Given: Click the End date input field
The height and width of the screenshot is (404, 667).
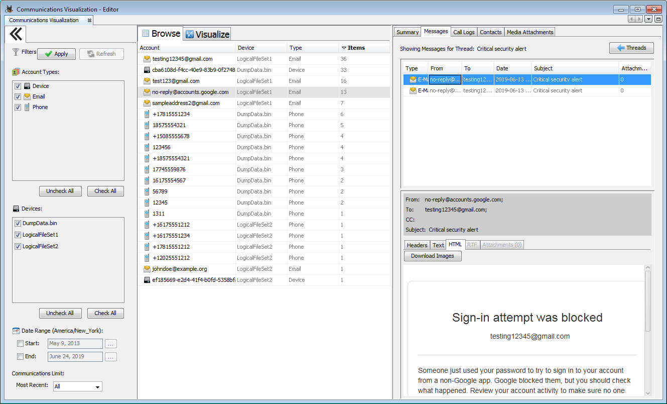Looking at the screenshot, I should pyautogui.click(x=75, y=357).
